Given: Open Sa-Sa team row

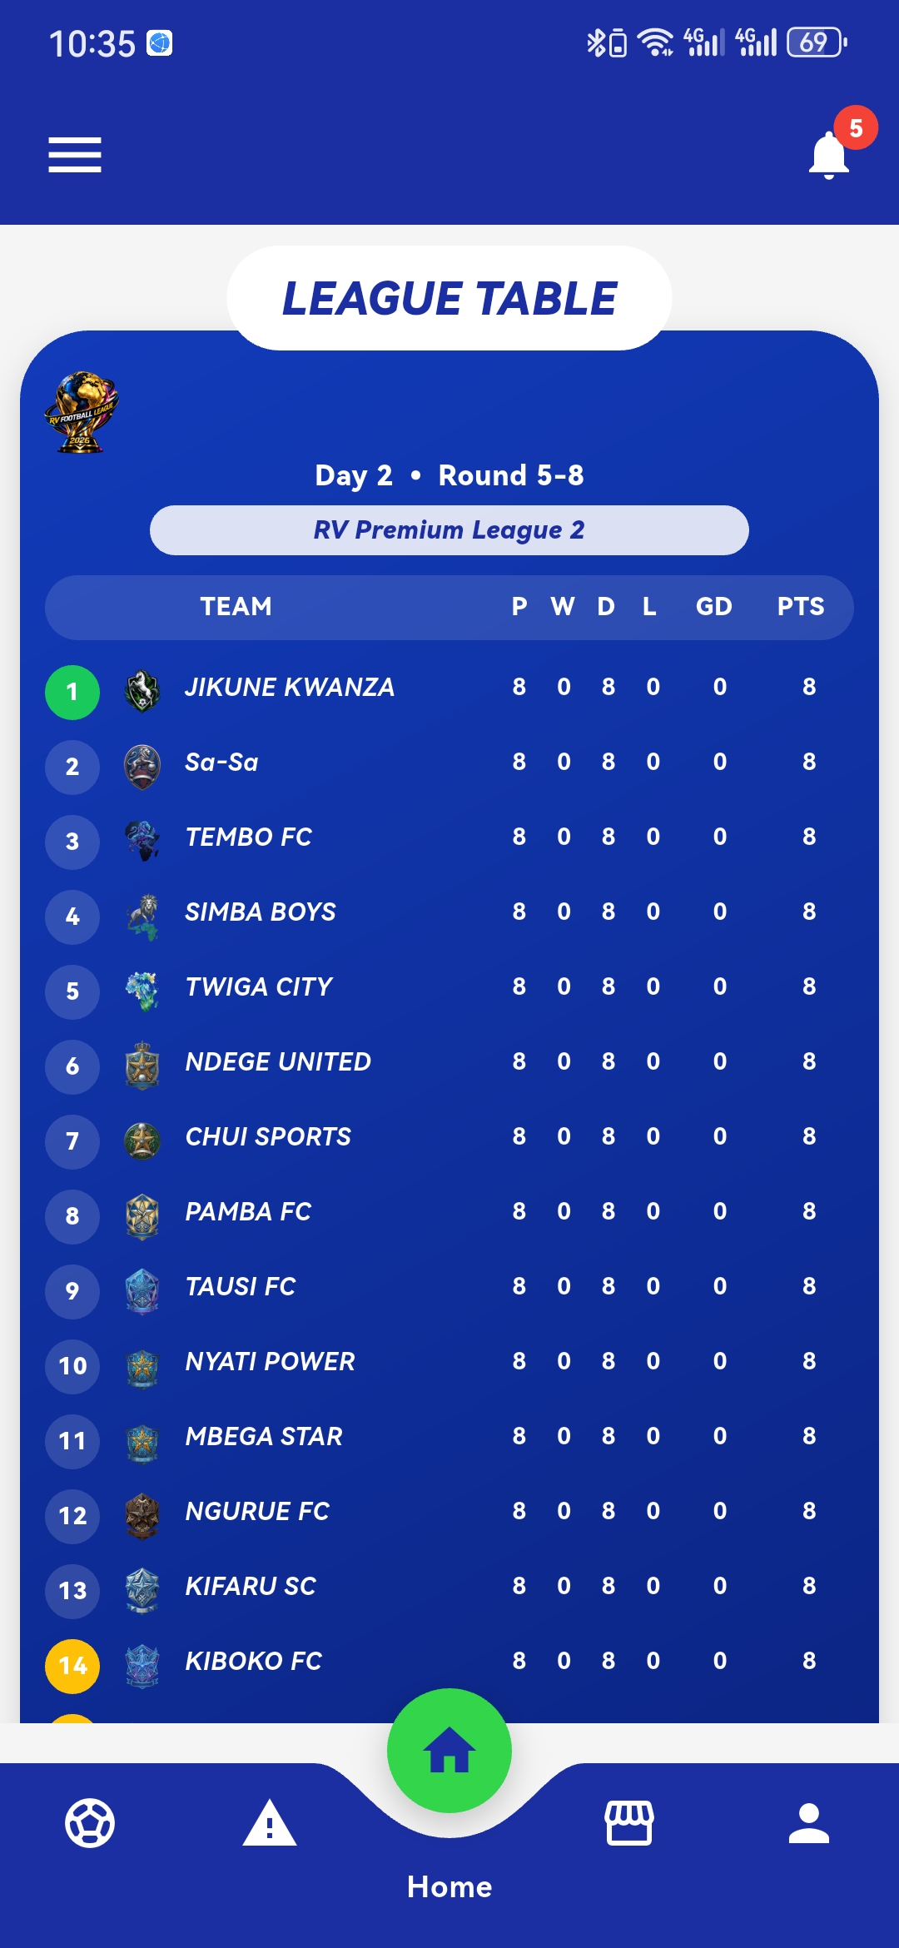Looking at the screenshot, I should 449,763.
